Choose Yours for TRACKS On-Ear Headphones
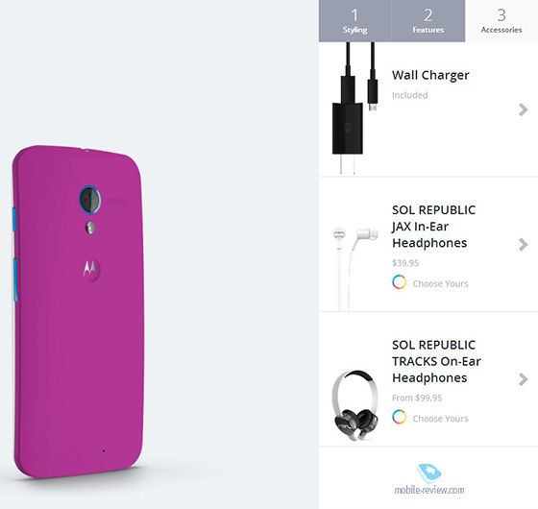Viewport: 538px width, 509px height. pos(440,419)
